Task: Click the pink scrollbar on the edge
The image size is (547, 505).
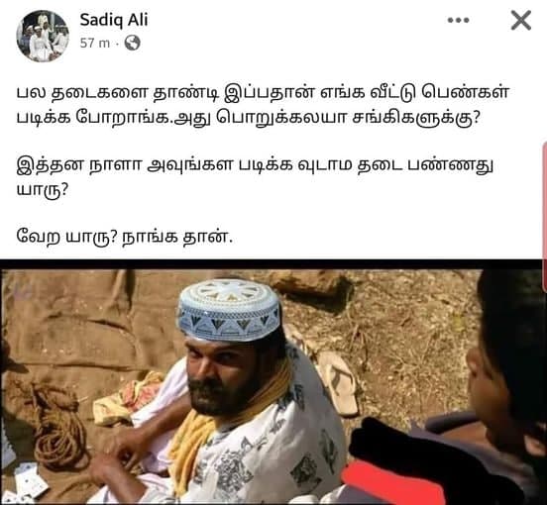Action: tap(545, 216)
